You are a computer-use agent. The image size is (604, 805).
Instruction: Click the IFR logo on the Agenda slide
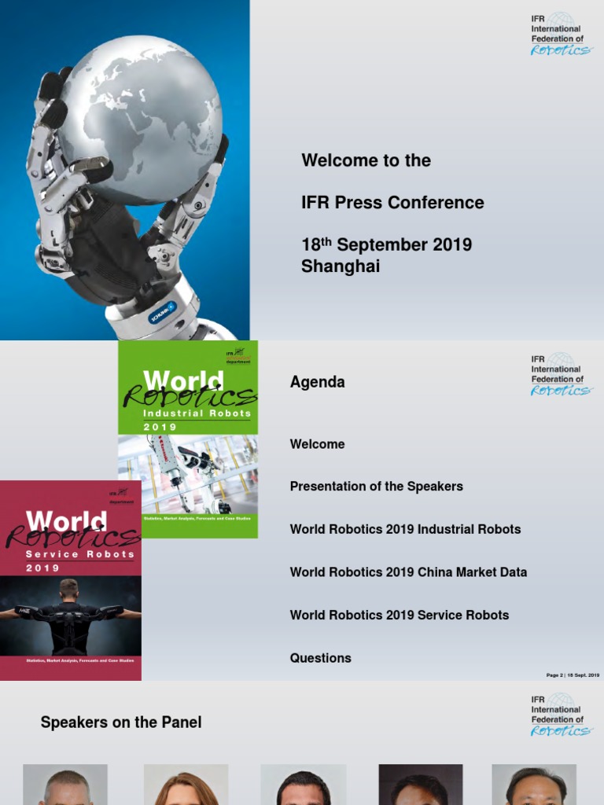pyautogui.click(x=562, y=374)
